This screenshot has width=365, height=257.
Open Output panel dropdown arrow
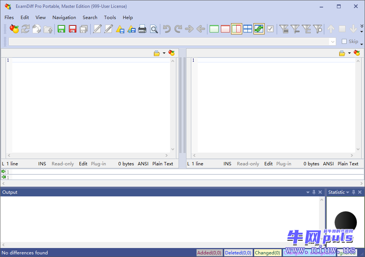(308, 192)
